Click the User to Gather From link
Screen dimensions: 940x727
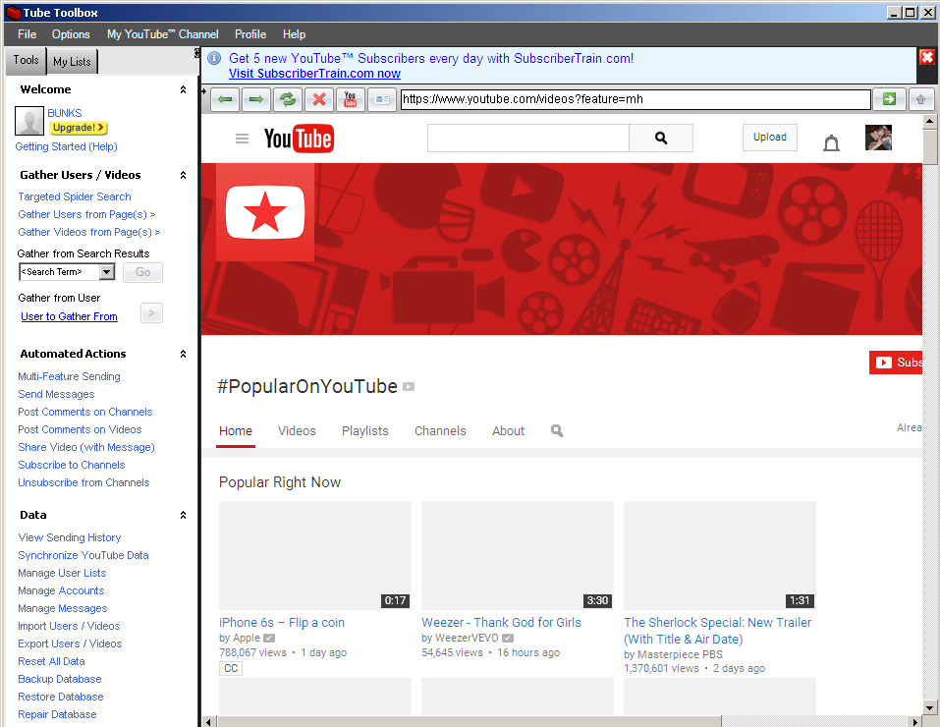pos(69,316)
